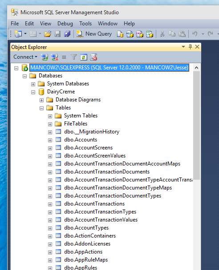This screenshot has height=270, width=219.
Task: Select dbo.ActionContainers table
Action: pos(90,236)
